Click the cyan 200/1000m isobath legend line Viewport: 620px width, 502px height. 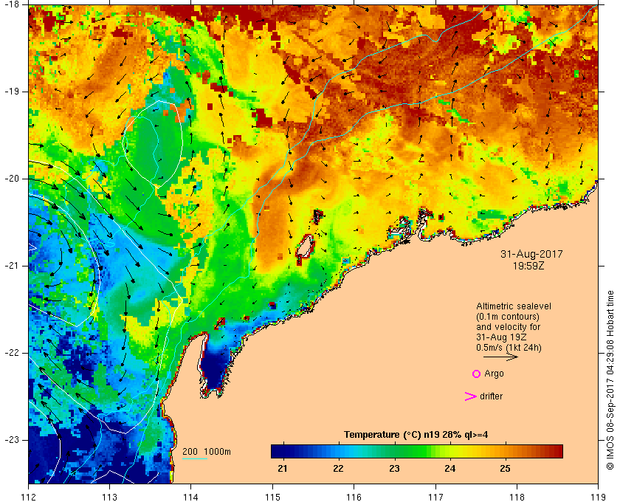tap(195, 459)
